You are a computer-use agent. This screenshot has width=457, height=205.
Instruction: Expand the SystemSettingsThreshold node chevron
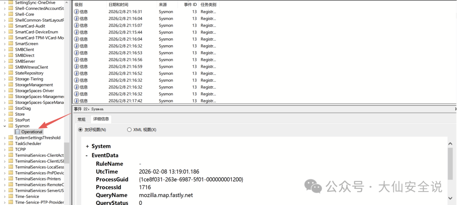4,138
